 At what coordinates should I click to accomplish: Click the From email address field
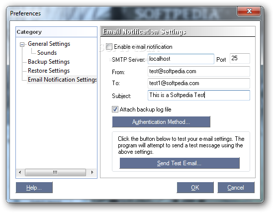pos(199,71)
